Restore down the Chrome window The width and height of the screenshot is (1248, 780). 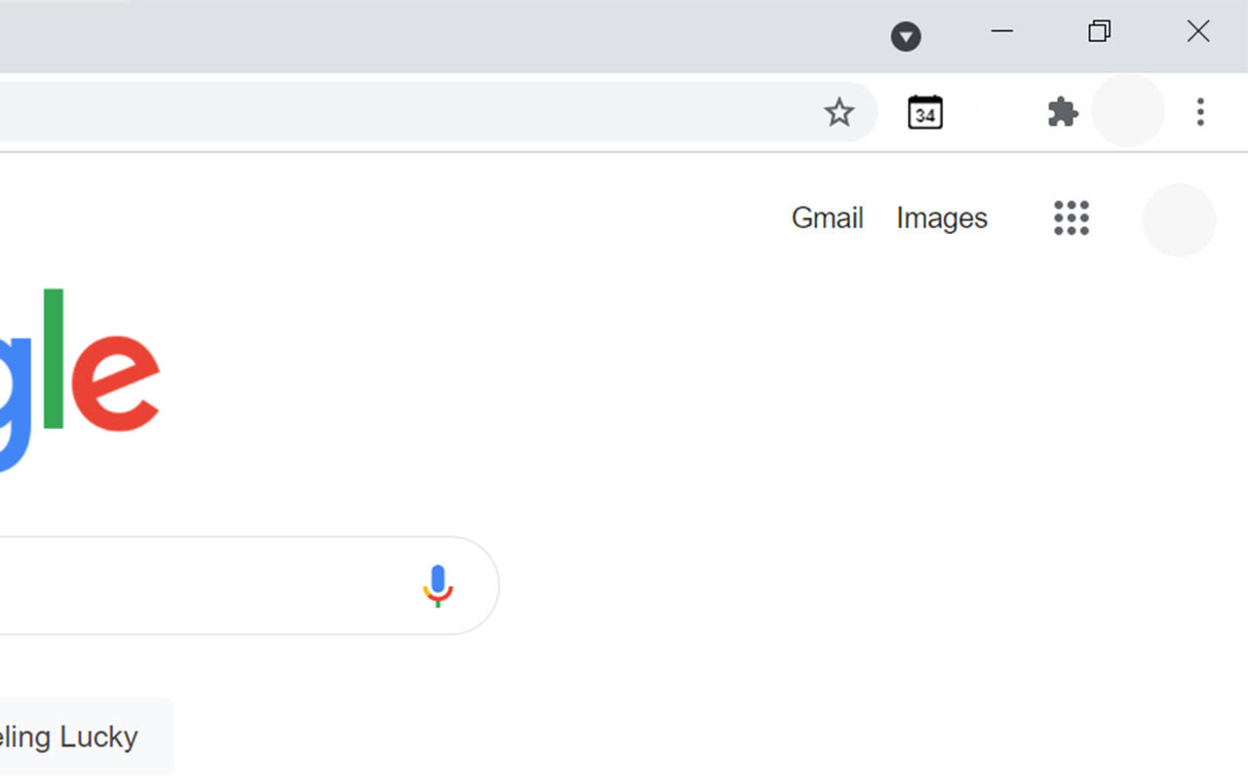1100,31
